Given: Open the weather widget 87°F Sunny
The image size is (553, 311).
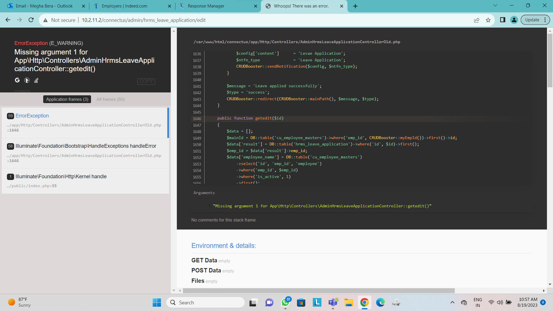Looking at the screenshot, I should tap(19, 302).
